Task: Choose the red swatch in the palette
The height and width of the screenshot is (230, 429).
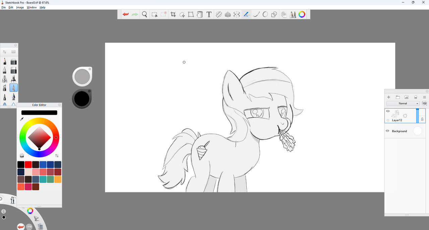Action: click(28, 165)
